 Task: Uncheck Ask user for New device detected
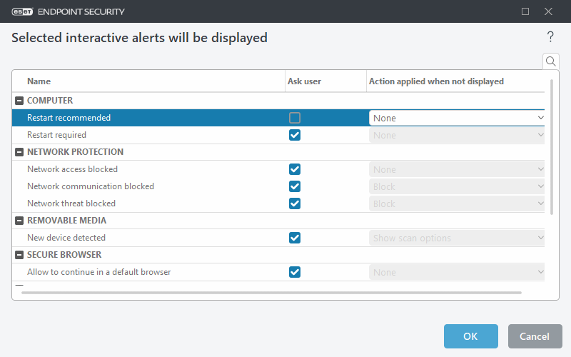[295, 238]
